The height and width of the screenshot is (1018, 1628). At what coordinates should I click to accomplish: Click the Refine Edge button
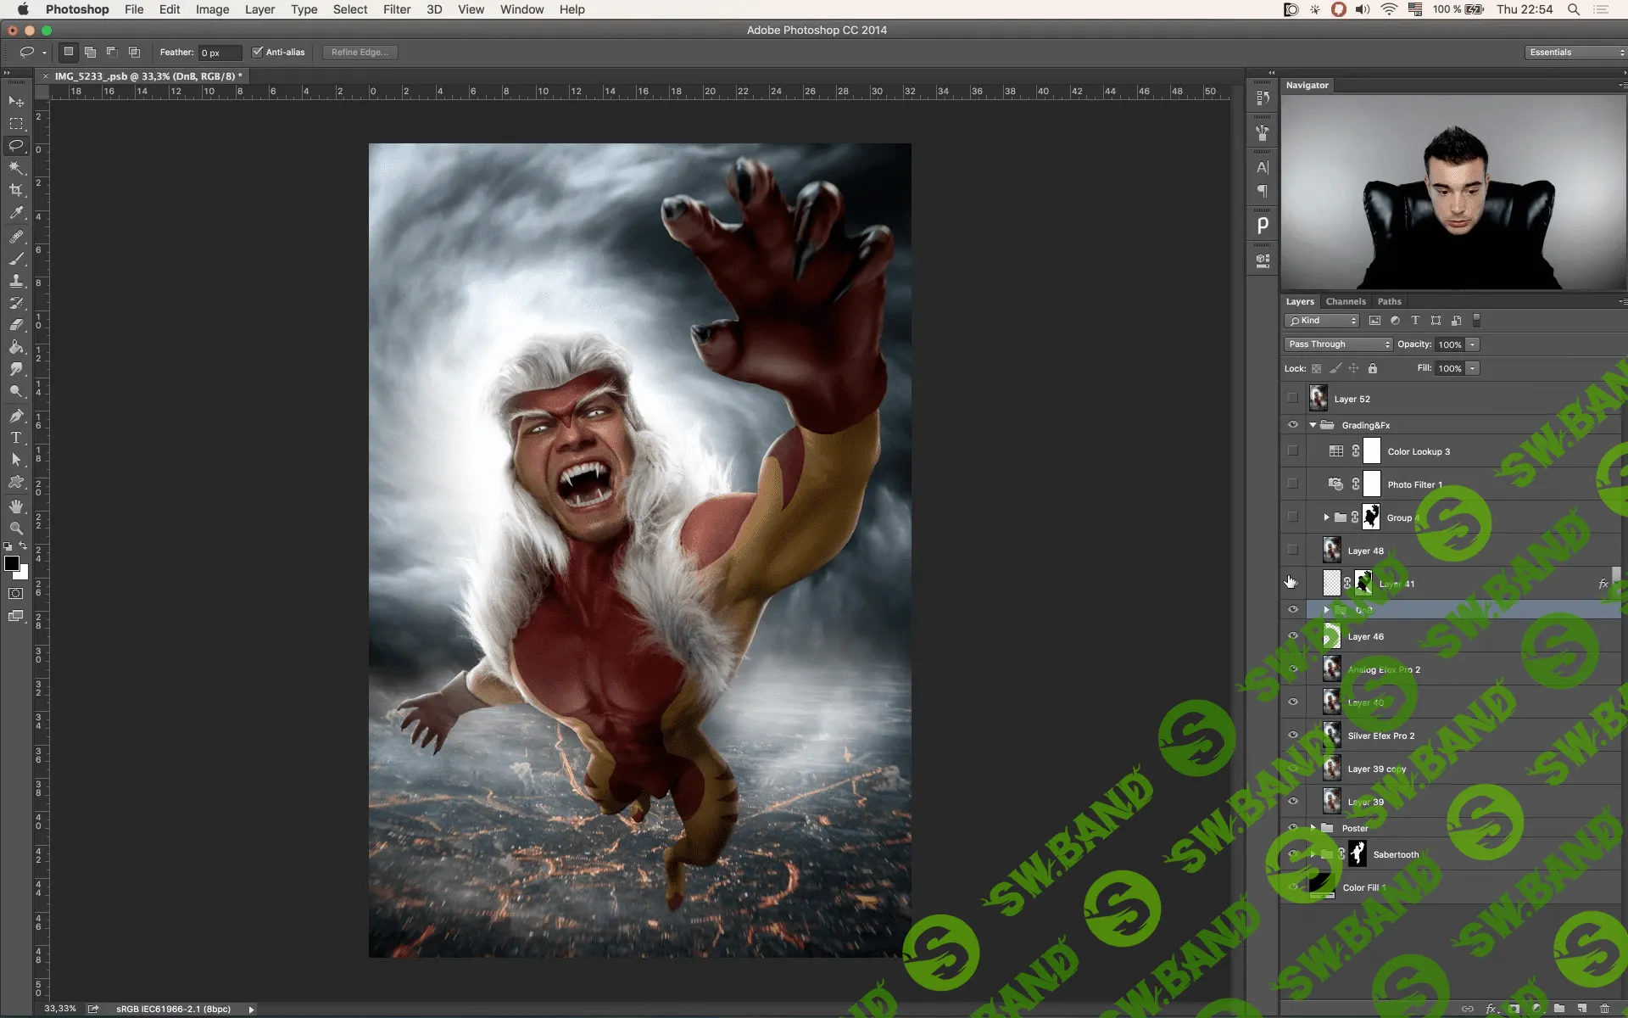pos(360,53)
